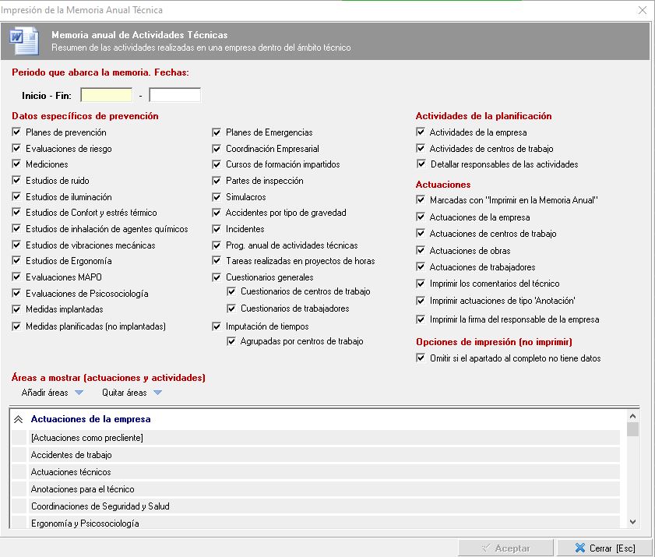Close the dialog with the X button

click(642, 10)
